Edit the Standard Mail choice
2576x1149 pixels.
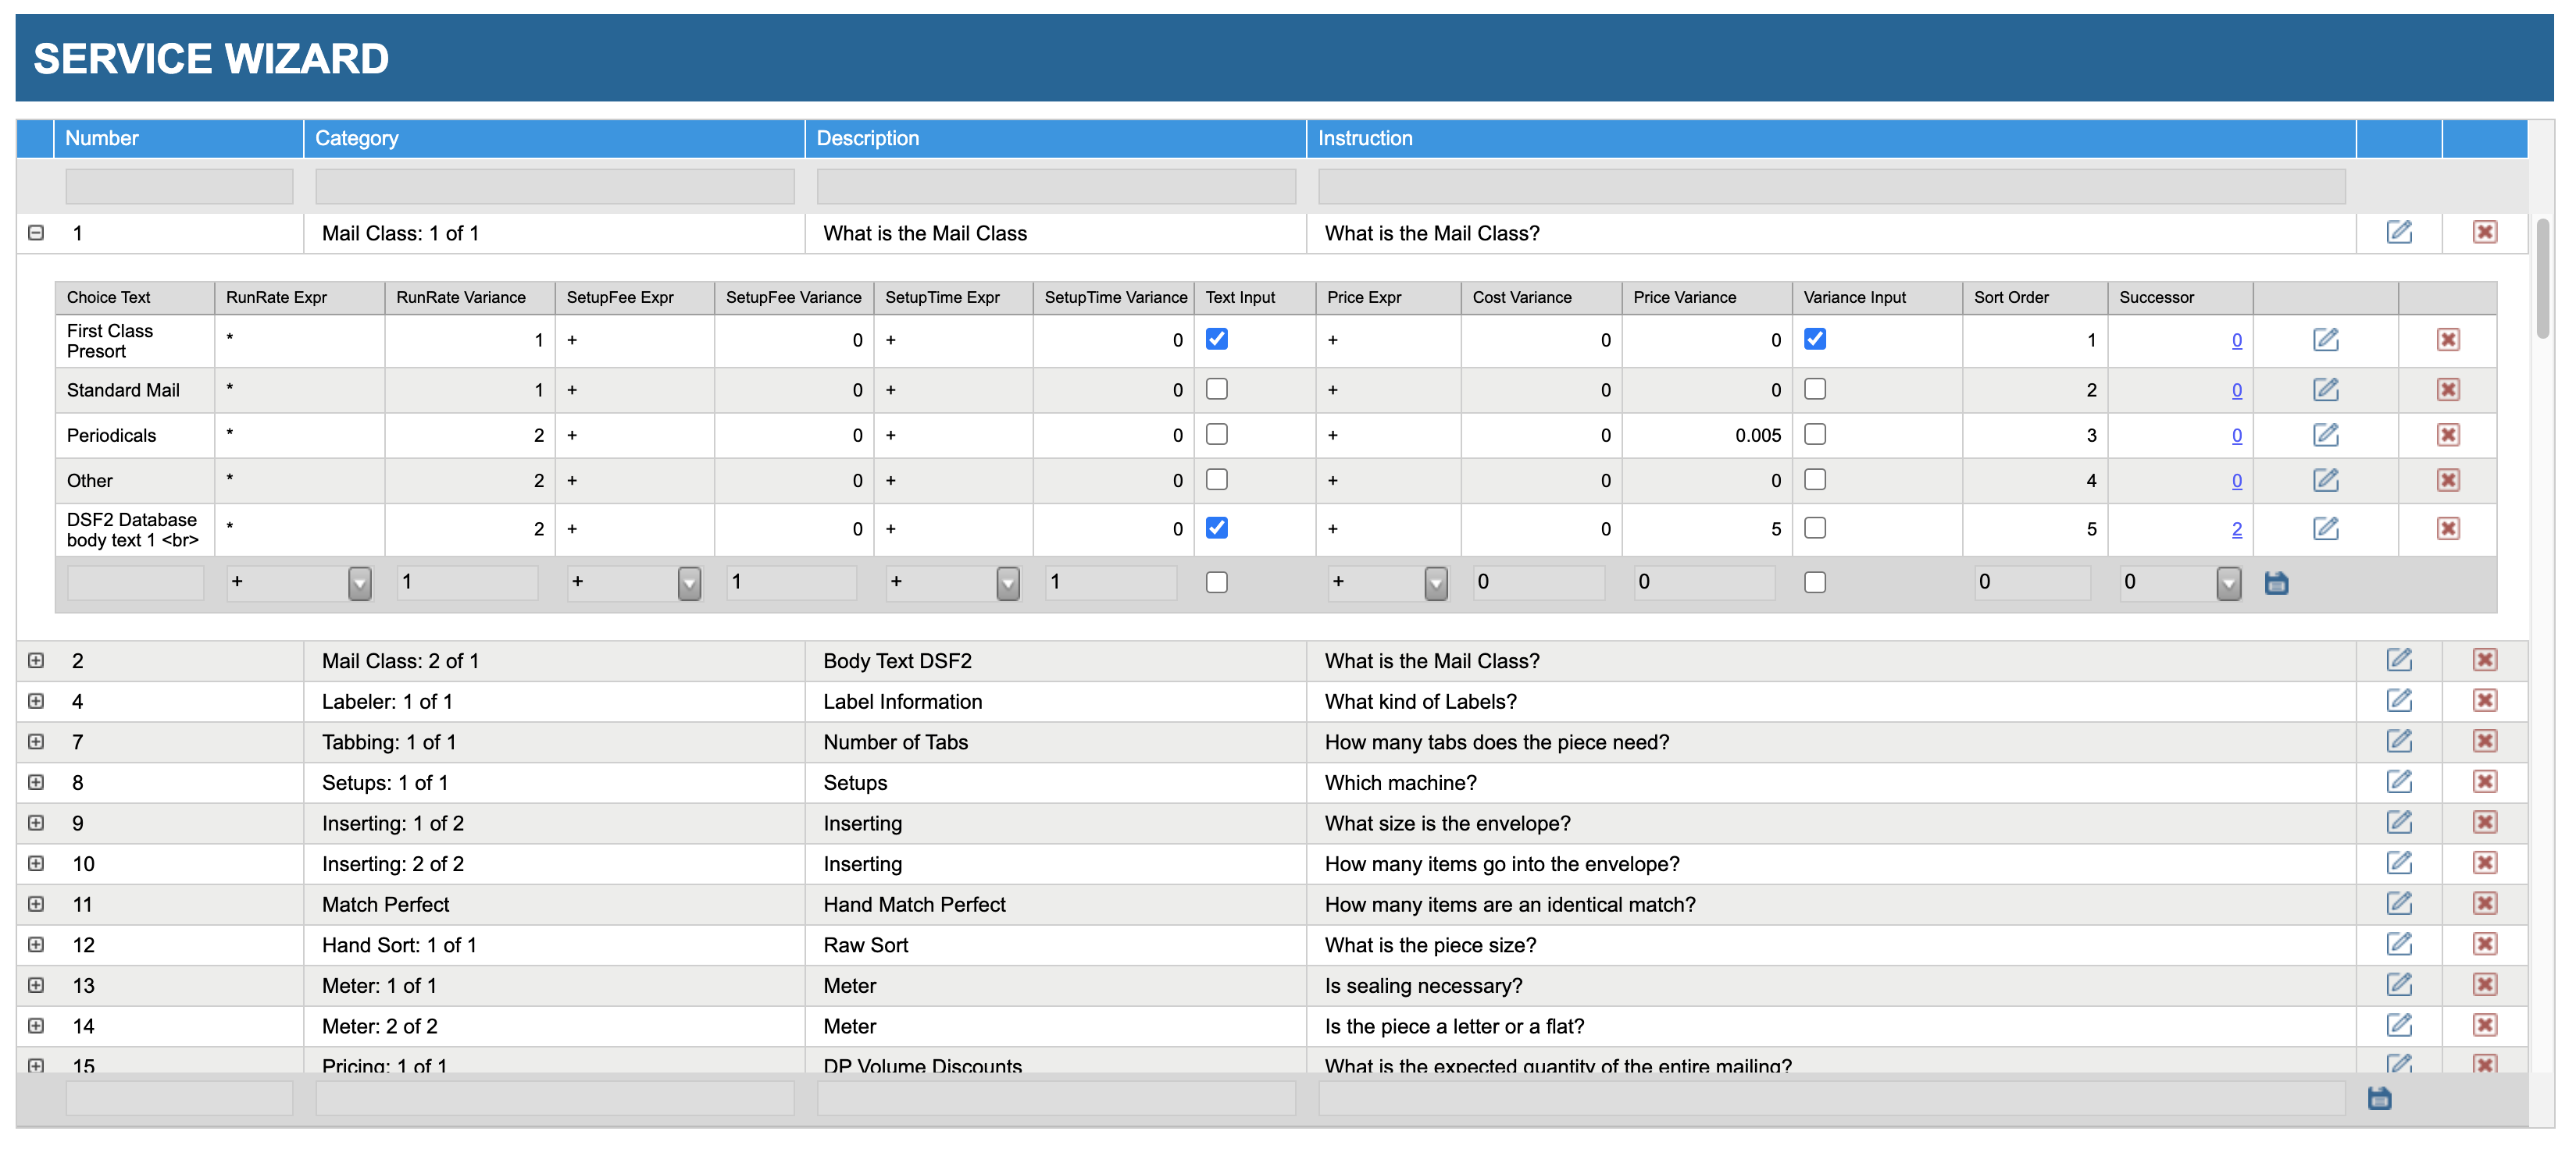click(x=2326, y=390)
